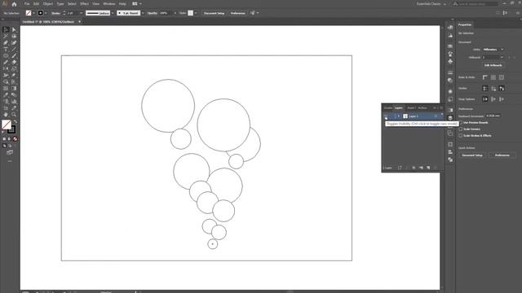Select the Selection tool (black arrow)
Viewport: 522px width, 293px height.
point(6,29)
